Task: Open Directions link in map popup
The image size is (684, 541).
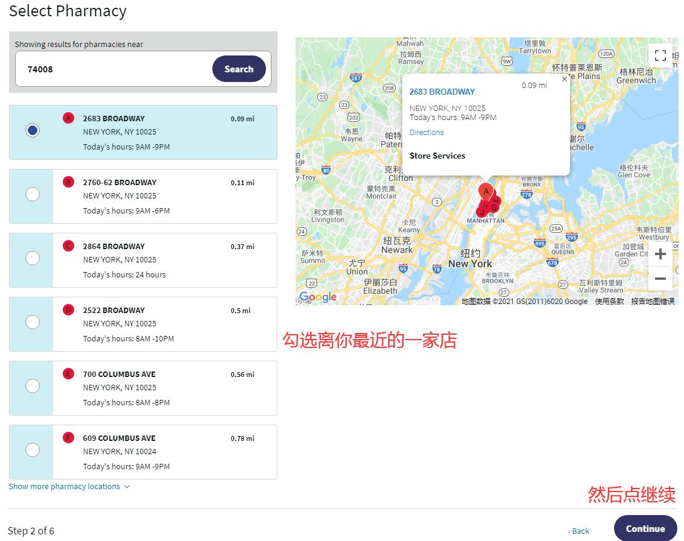Action: (x=426, y=133)
